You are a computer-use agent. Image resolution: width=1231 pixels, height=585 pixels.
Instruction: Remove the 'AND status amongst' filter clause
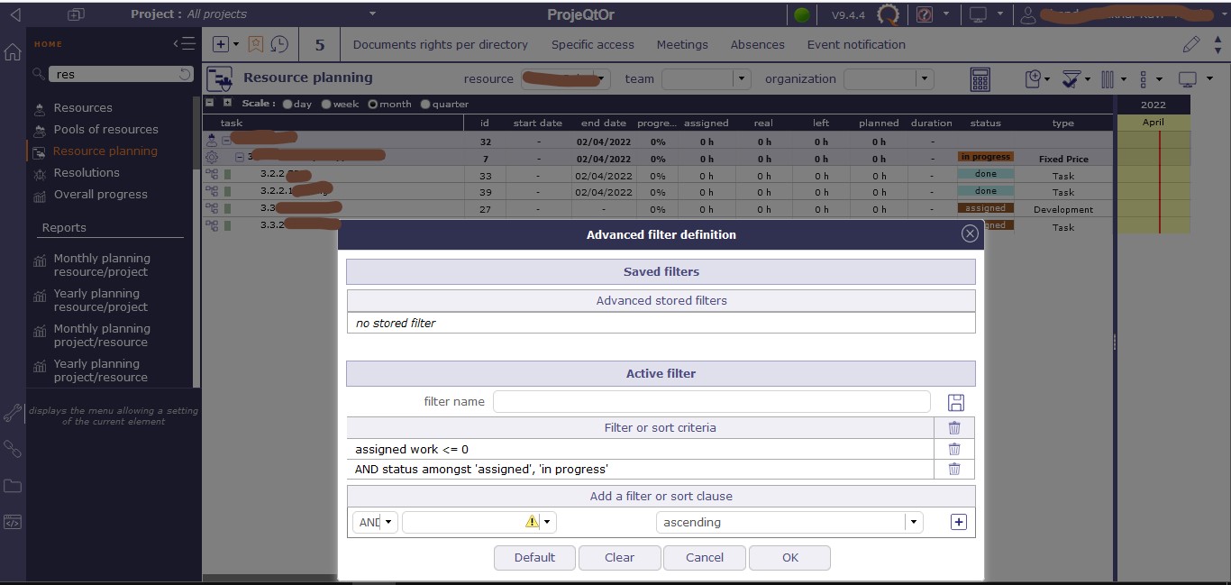pos(954,469)
